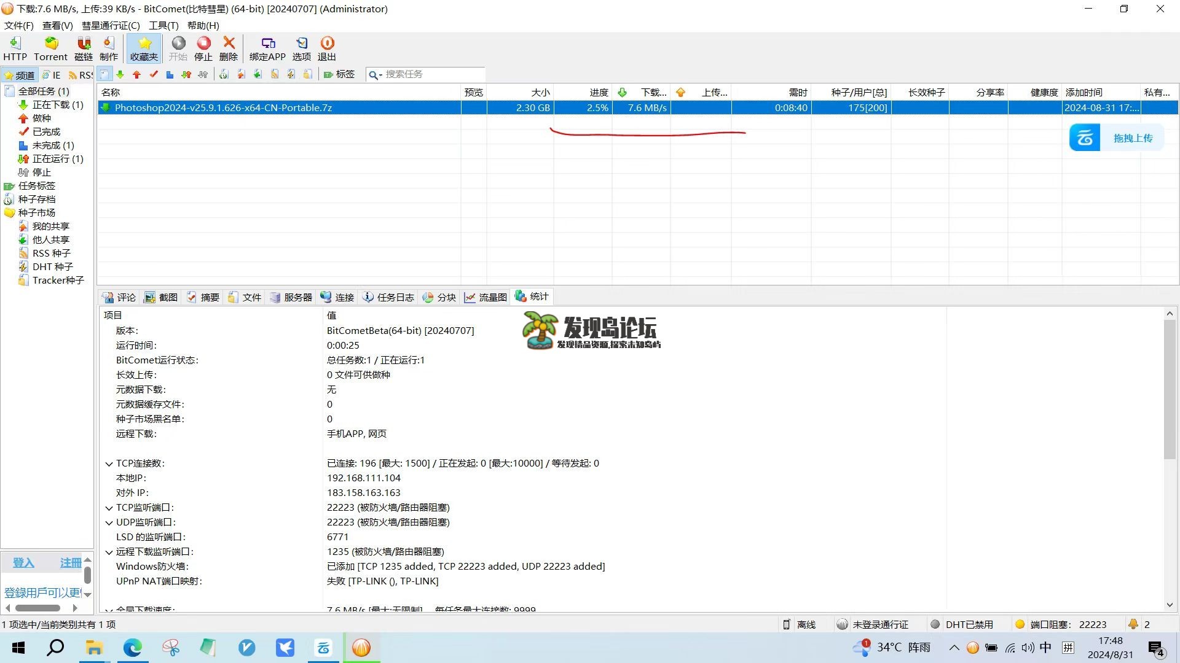Switch to the 截图 tab
This screenshot has width=1180, height=663.
[x=161, y=297]
